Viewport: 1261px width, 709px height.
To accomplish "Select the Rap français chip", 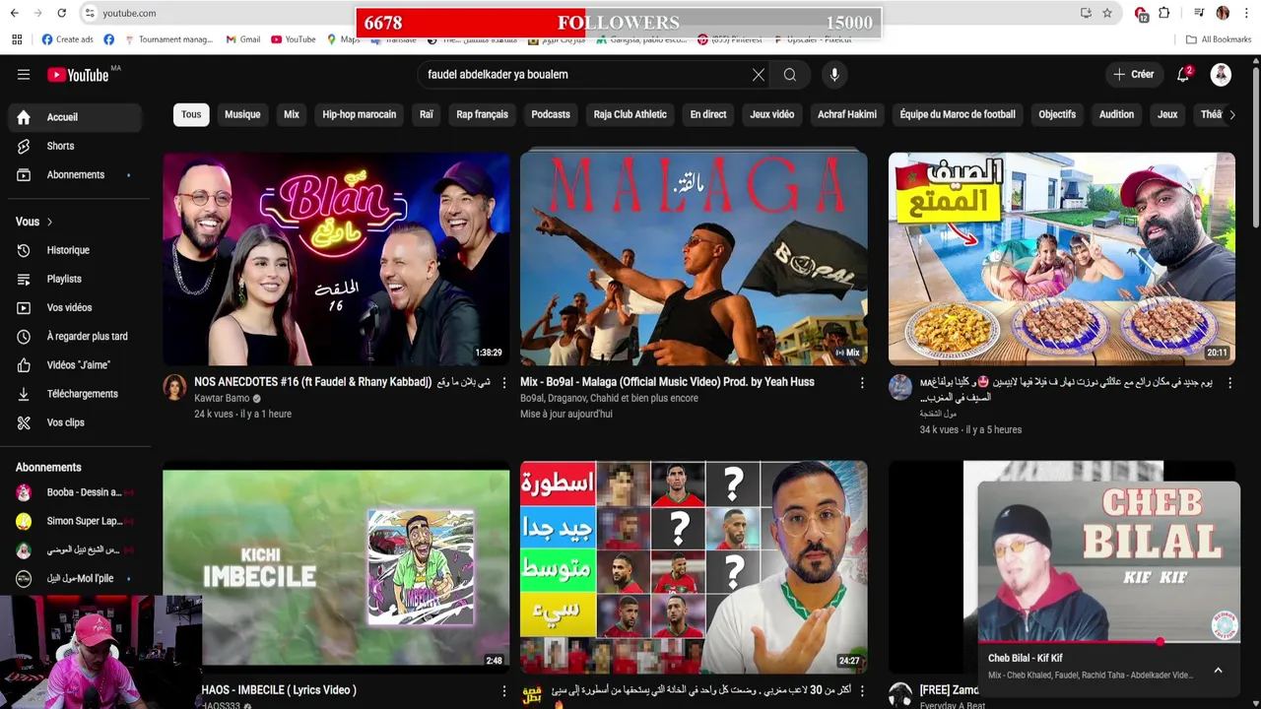I will coord(483,114).
